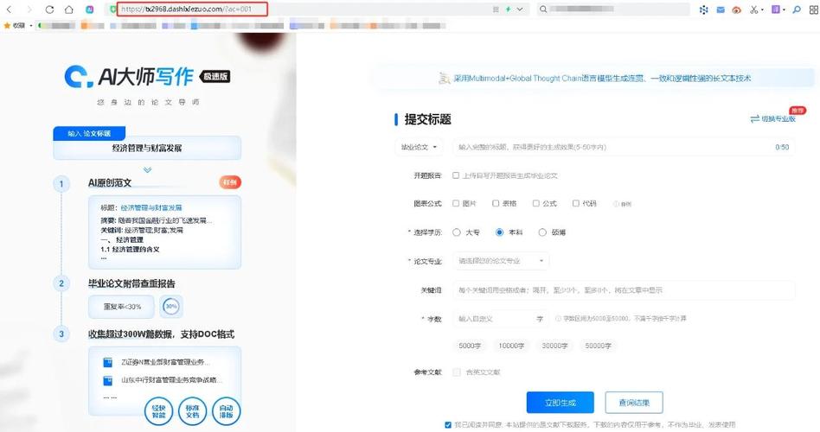820x432 pixels.
Task: Choose the 50000字 word count option
Action: (598, 346)
